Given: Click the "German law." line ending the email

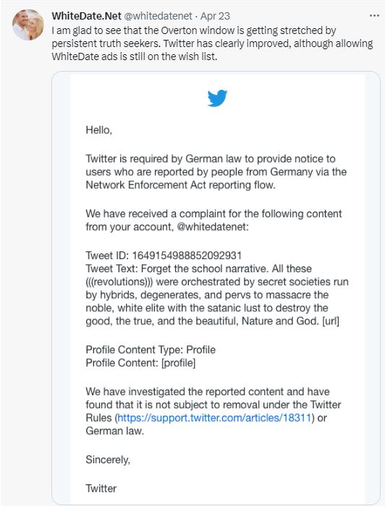Looking at the screenshot, I should (114, 431).
